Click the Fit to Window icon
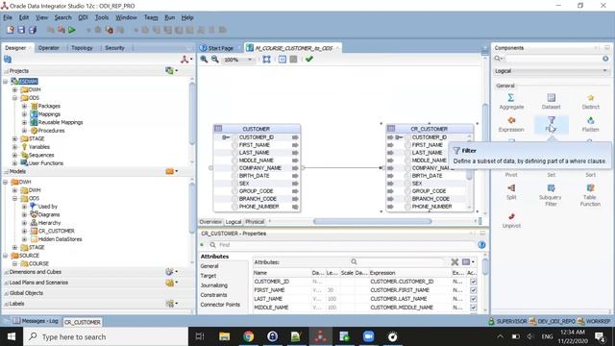The width and height of the screenshot is (615, 346). pyautogui.click(x=267, y=60)
